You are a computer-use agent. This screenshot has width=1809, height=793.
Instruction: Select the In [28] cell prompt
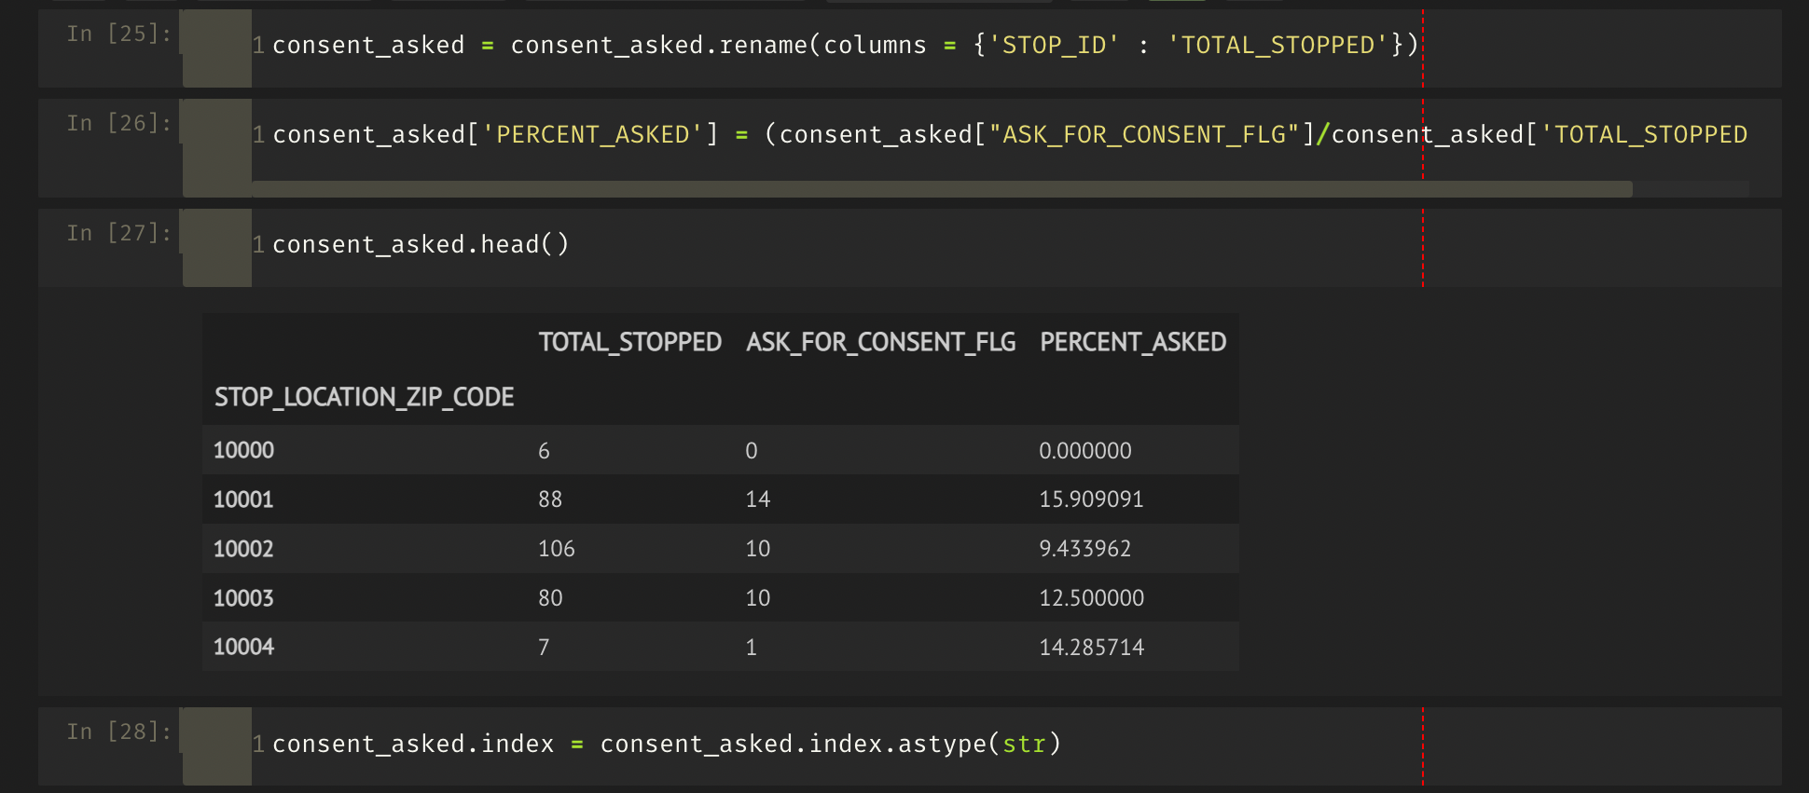click(x=118, y=732)
